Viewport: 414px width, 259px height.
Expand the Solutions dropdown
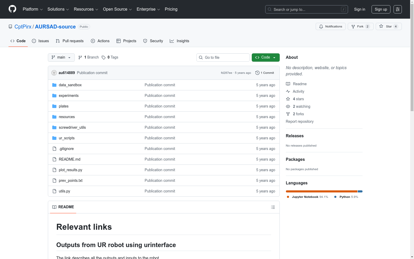pyautogui.click(x=58, y=9)
